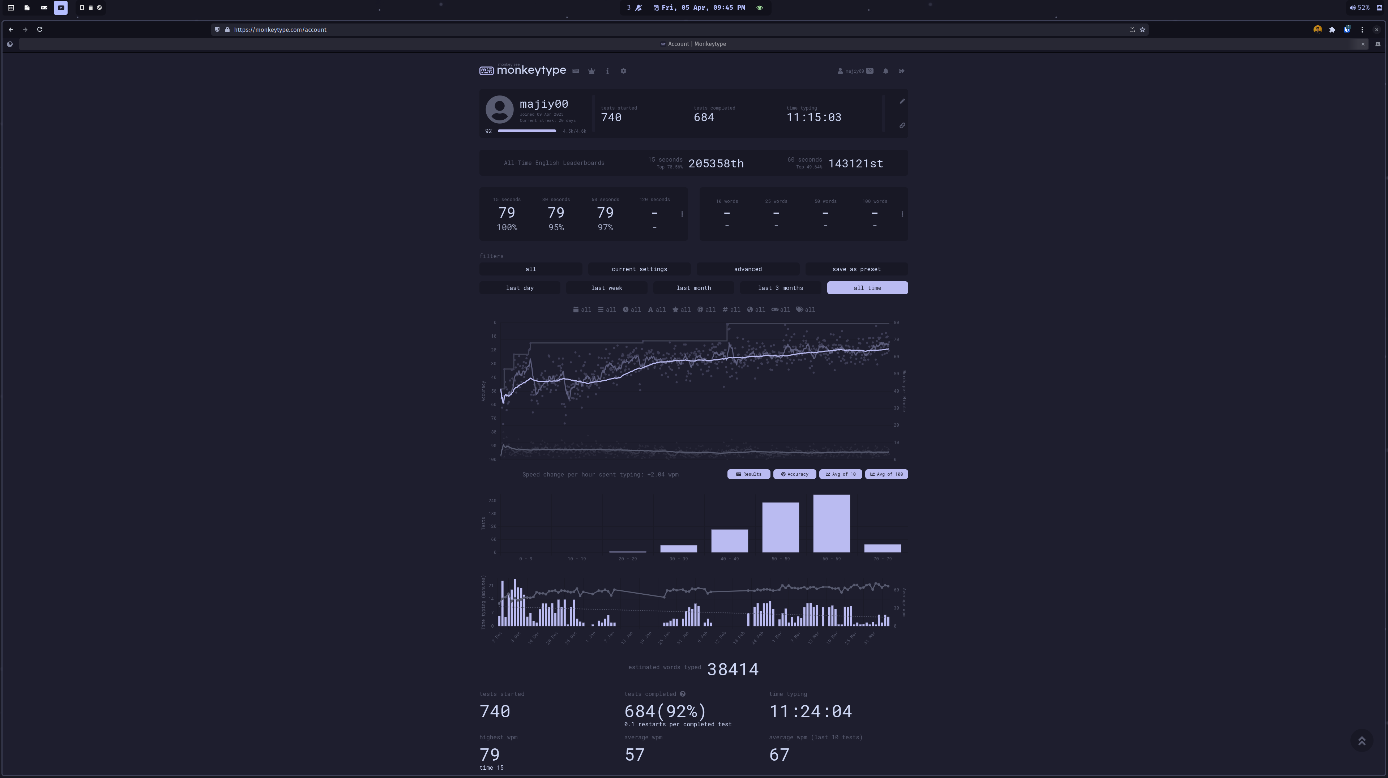This screenshot has height=778, width=1388.
Task: Open words personal bests more menu
Action: tap(902, 214)
